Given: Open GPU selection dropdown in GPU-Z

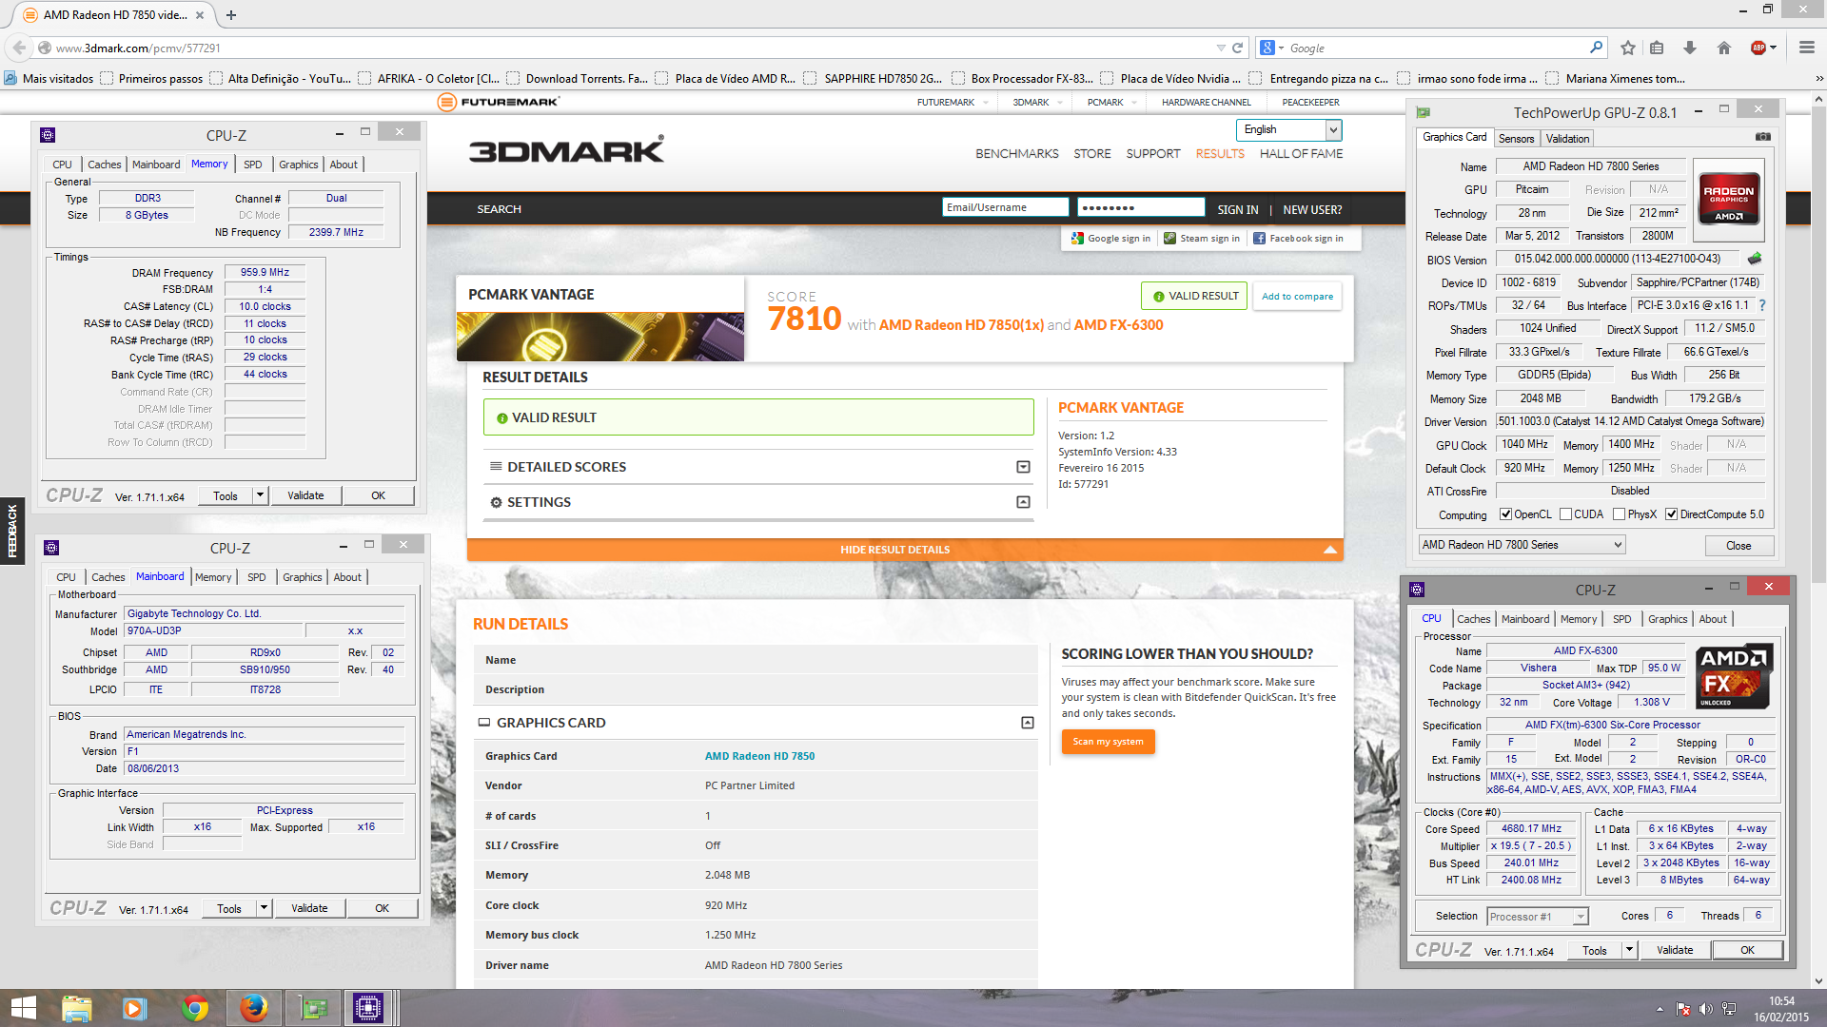Looking at the screenshot, I should coord(1522,545).
